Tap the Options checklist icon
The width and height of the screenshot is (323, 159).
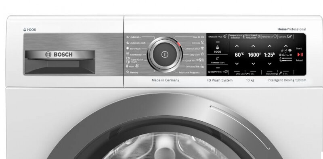[289, 37]
